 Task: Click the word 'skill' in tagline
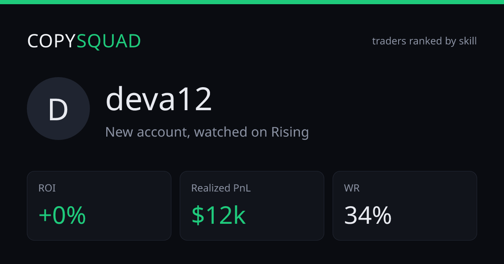click(x=467, y=41)
